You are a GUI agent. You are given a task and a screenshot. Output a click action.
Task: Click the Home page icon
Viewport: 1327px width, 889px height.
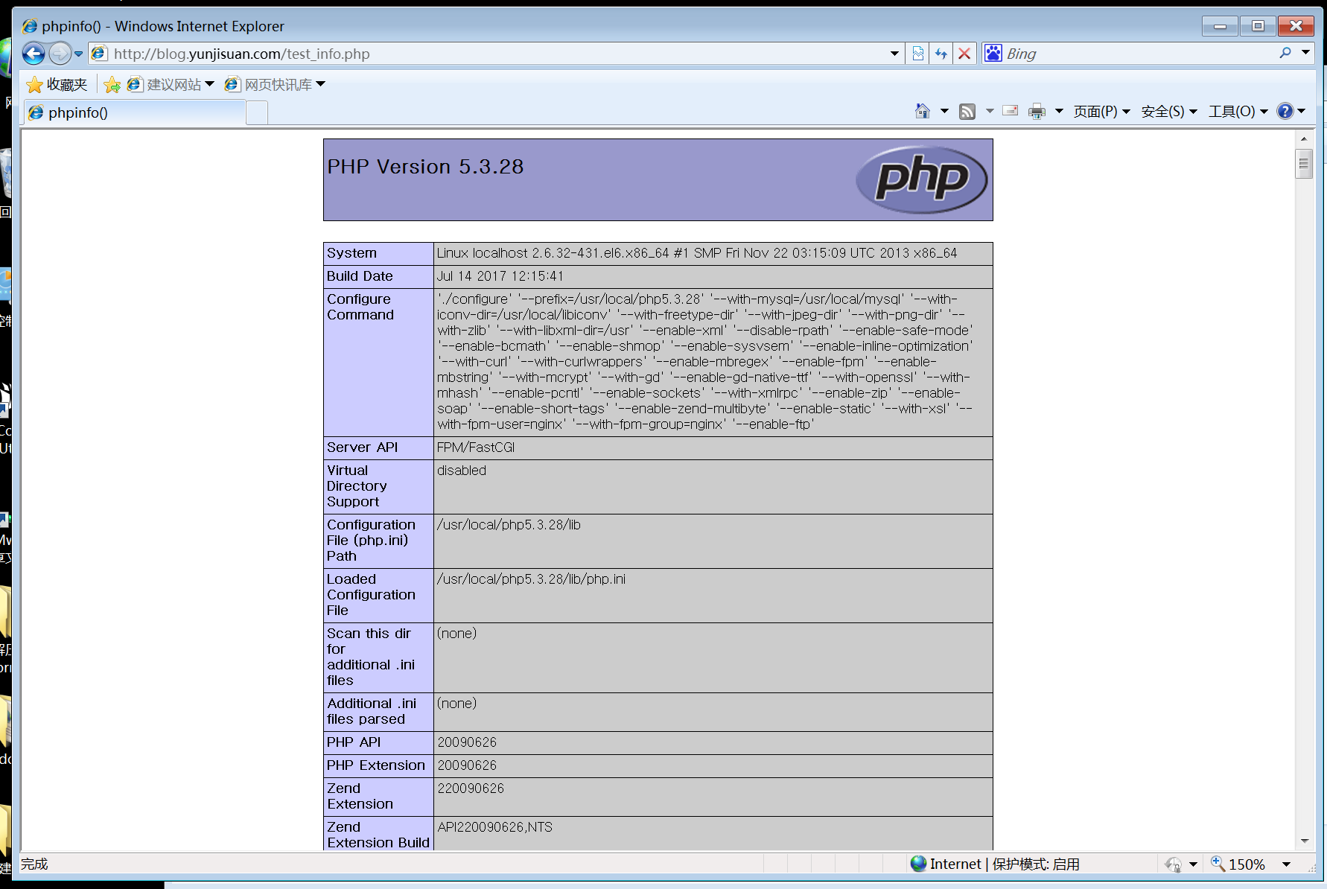point(923,112)
